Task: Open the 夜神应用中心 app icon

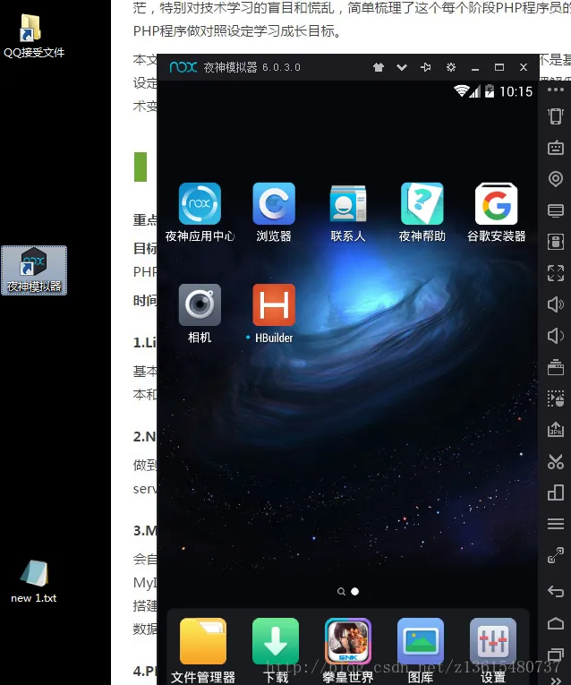Action: tap(200, 204)
